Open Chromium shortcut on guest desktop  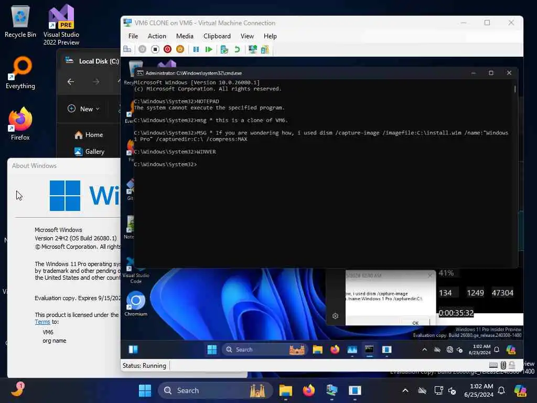click(x=136, y=304)
